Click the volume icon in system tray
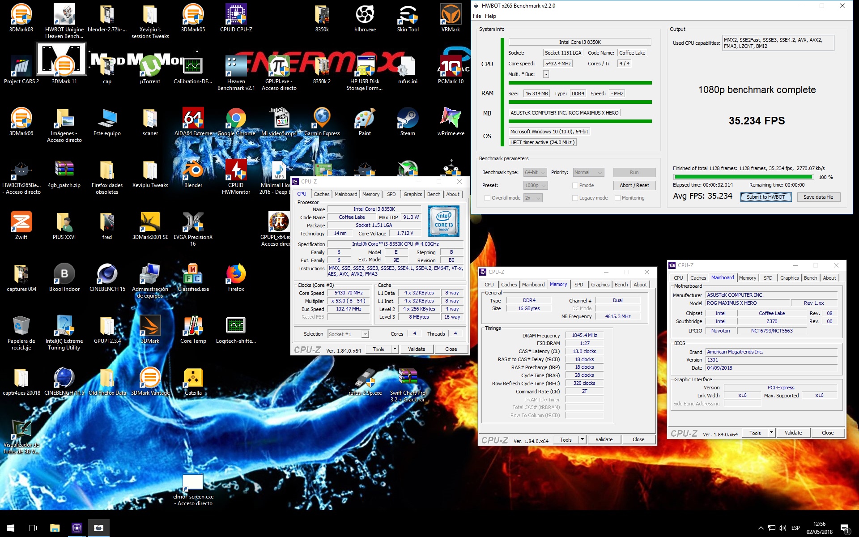This screenshot has height=537, width=859. point(782,528)
